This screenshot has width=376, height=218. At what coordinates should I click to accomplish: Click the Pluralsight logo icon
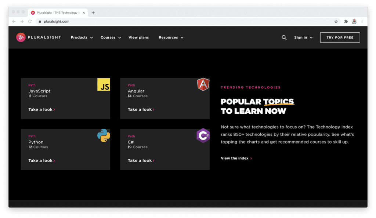(x=21, y=37)
